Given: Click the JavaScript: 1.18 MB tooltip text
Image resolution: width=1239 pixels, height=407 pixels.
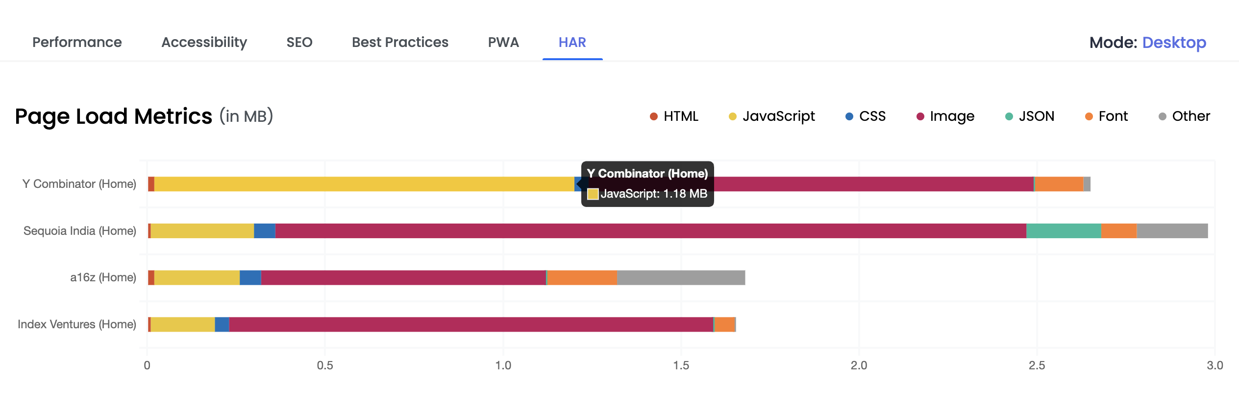Looking at the screenshot, I should [x=654, y=194].
